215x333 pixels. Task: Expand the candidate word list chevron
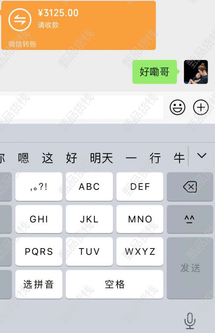[202, 156]
